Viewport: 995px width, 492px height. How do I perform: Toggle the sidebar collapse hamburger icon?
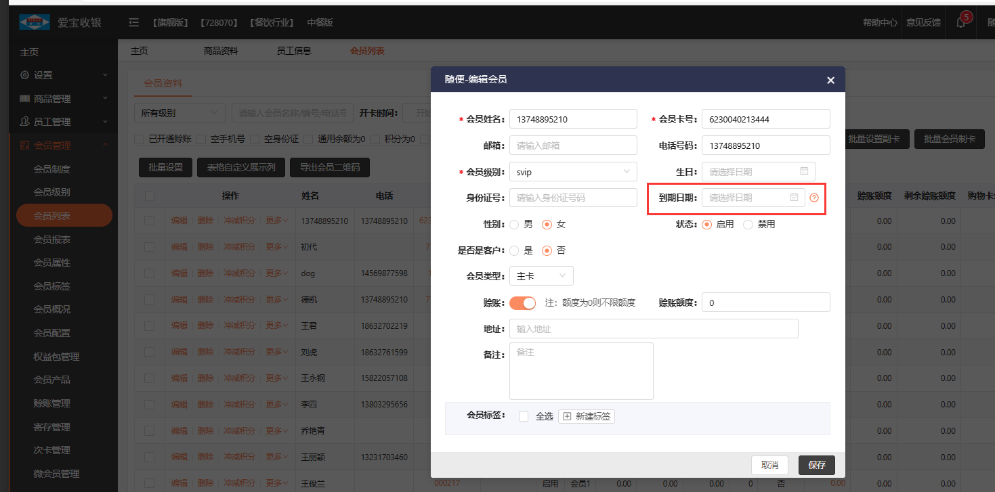pos(134,22)
